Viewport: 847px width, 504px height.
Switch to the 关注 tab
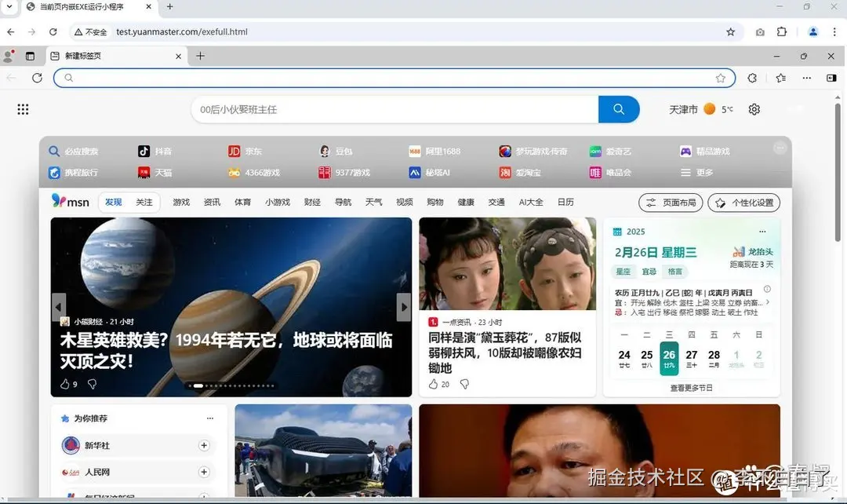click(143, 202)
